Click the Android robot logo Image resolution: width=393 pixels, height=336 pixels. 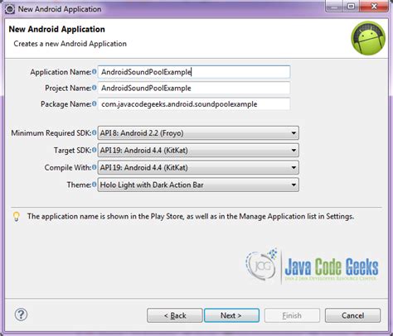(x=368, y=38)
